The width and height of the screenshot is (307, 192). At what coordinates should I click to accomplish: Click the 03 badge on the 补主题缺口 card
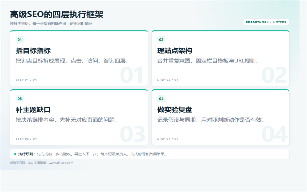20,99
